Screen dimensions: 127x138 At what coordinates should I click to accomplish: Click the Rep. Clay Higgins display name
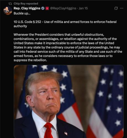pyautogui.click(x=27, y=8)
